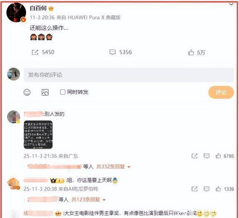239x218 pixels.
Task: Click the insert image icon
Action: [x=45, y=92]
